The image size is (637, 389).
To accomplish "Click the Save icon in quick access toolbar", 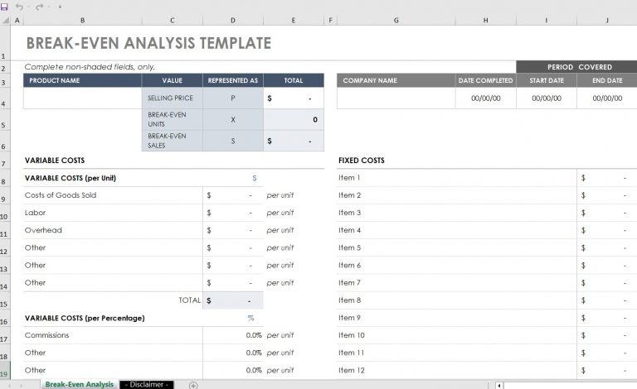I will [x=4, y=7].
